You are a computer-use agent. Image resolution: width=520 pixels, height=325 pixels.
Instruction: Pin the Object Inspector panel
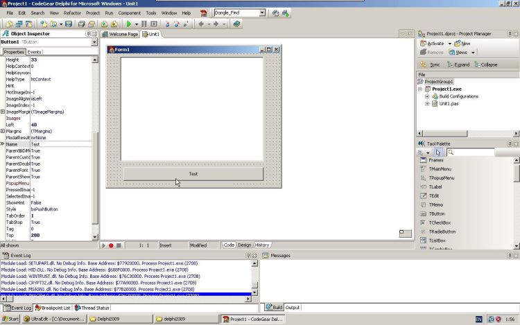tap(88, 34)
